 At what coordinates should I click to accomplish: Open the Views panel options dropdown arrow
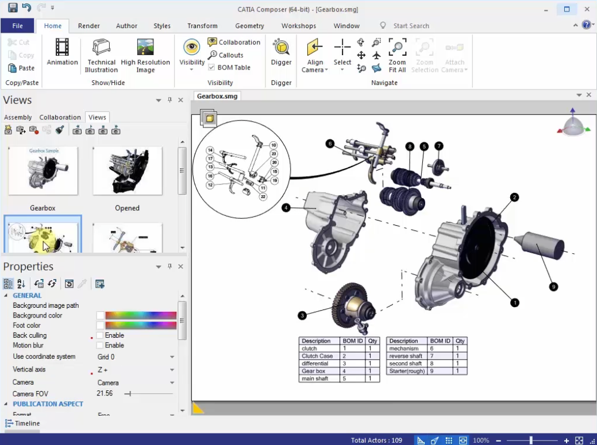[x=159, y=100]
